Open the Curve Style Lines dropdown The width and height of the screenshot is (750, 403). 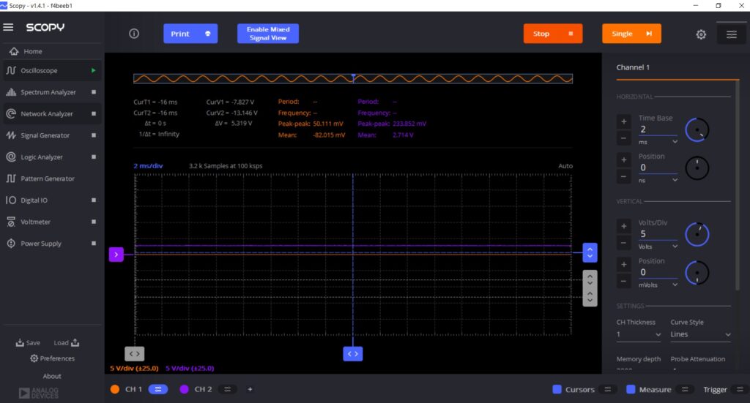coord(700,334)
